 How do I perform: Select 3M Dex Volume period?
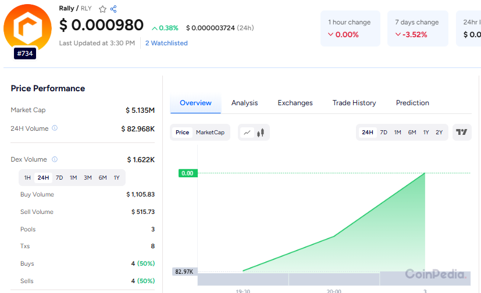tap(88, 178)
